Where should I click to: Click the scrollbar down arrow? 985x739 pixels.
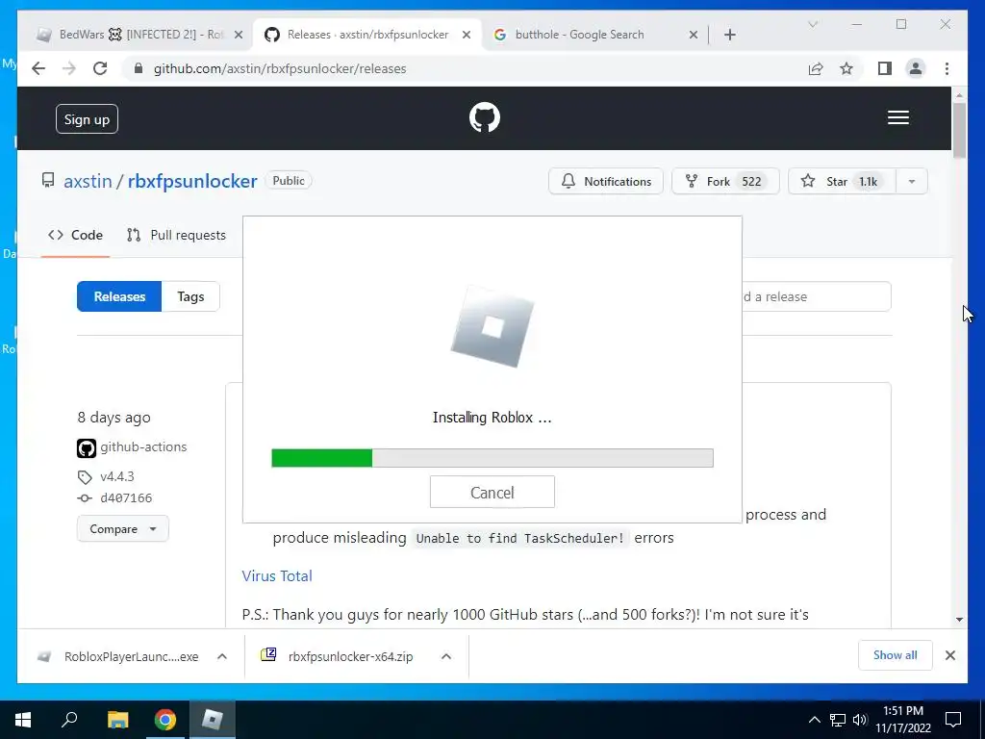[959, 620]
